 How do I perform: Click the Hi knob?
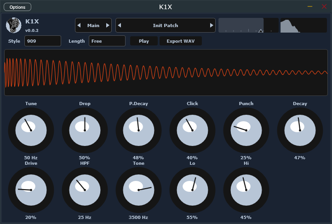pyautogui.click(x=246, y=190)
